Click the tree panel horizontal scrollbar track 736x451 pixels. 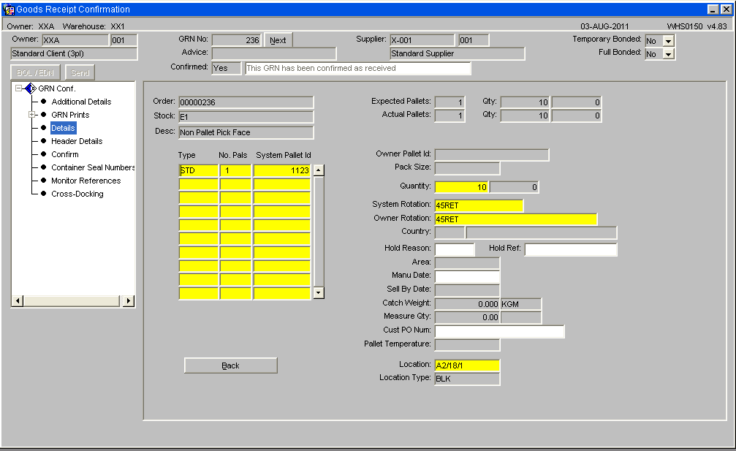point(72,301)
